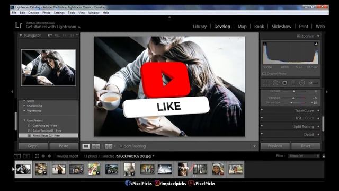Set Navigator zoom to 1:1
This screenshot has height=191, width=339.
[65, 36]
